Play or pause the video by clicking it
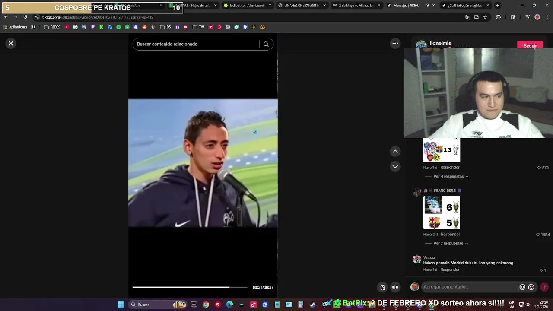Viewport: 553px width, 311px height. 203,163
